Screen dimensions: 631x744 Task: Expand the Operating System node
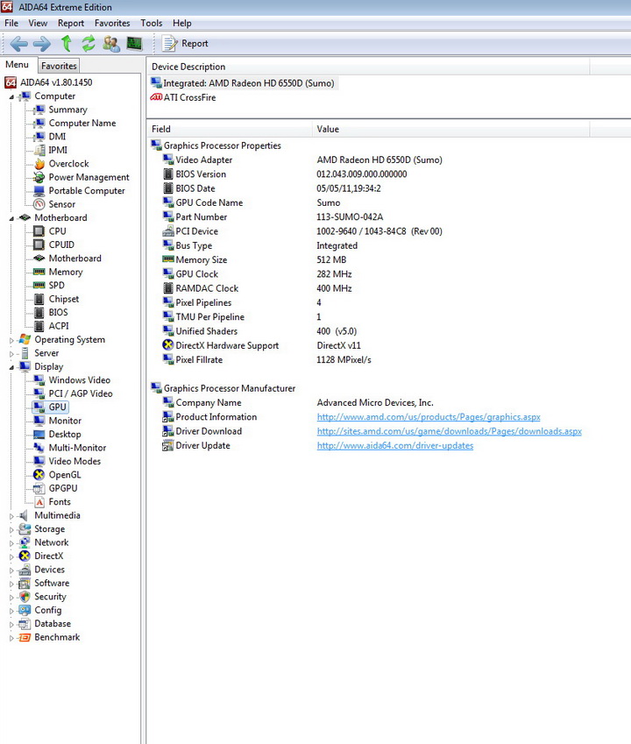tap(11, 340)
